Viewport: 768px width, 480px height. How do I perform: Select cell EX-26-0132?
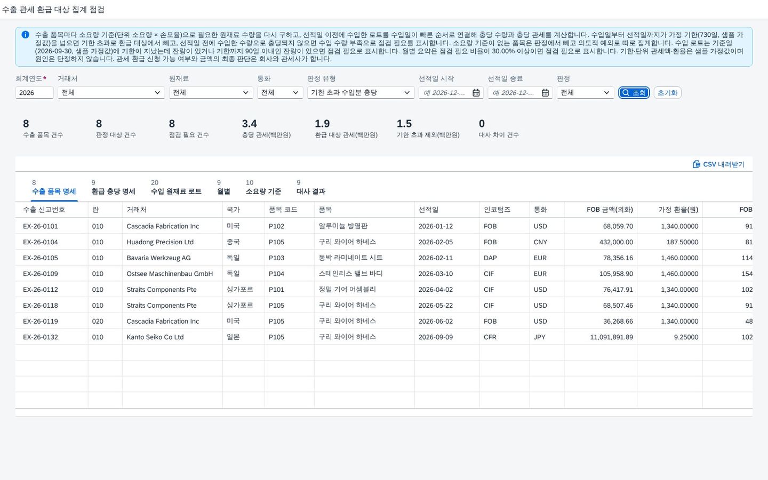52,337
